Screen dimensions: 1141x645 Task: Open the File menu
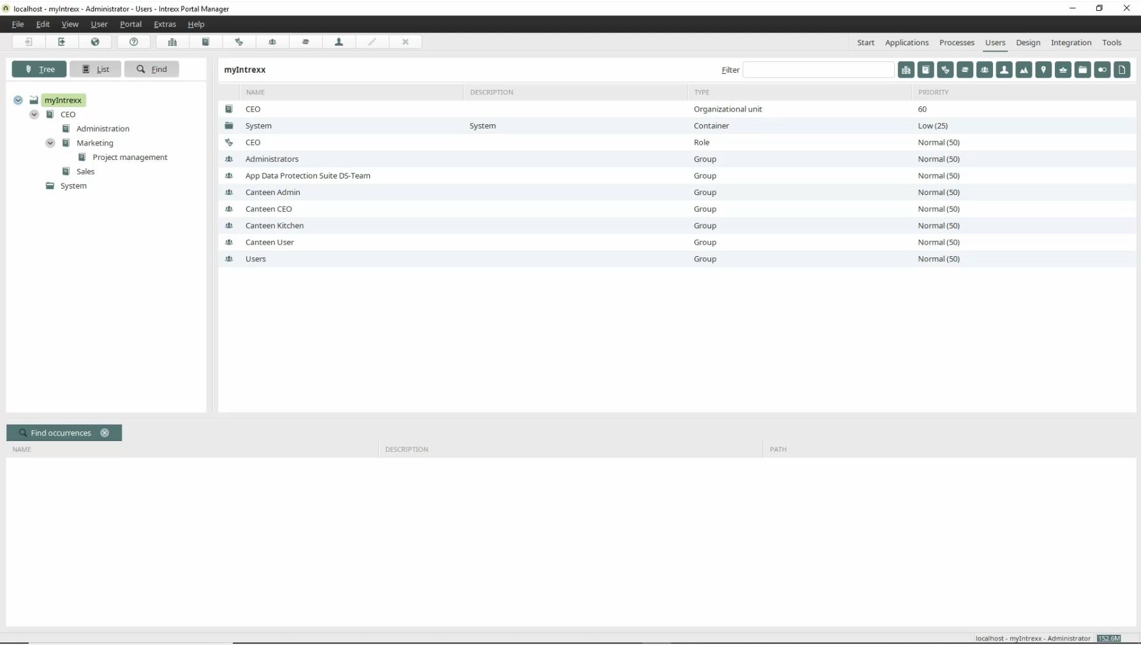click(18, 24)
